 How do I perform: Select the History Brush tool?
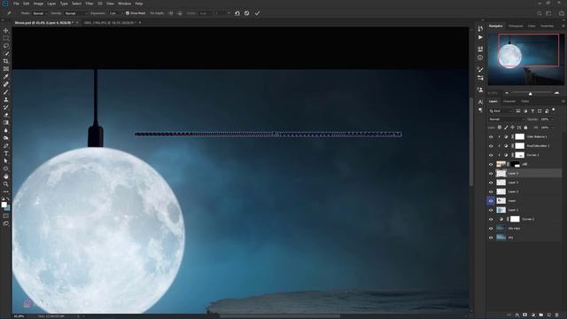[x=6, y=107]
